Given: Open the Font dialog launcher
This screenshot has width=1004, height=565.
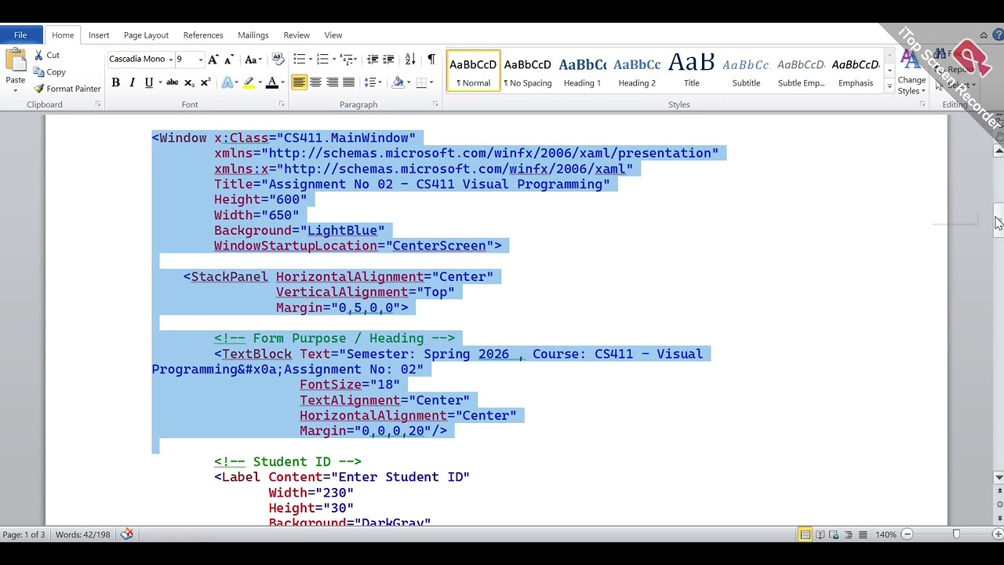Looking at the screenshot, I should pos(282,104).
